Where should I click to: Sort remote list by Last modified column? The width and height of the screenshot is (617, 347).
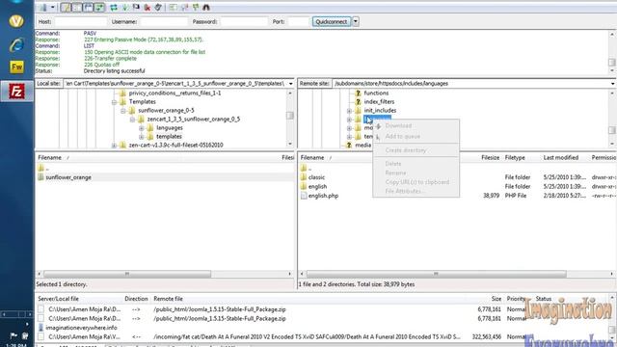point(561,158)
